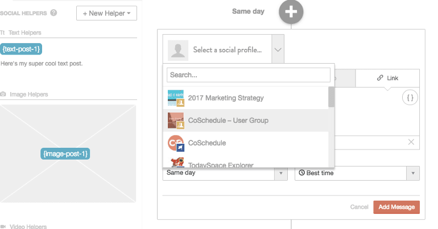Click the Cancel link
The height and width of the screenshot is (229, 438).
coord(360,207)
